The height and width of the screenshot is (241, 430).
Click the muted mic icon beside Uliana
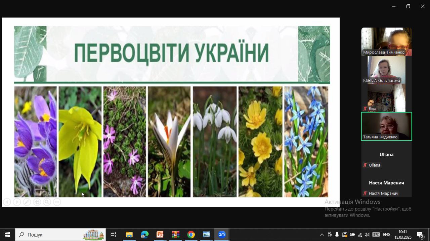(365, 165)
